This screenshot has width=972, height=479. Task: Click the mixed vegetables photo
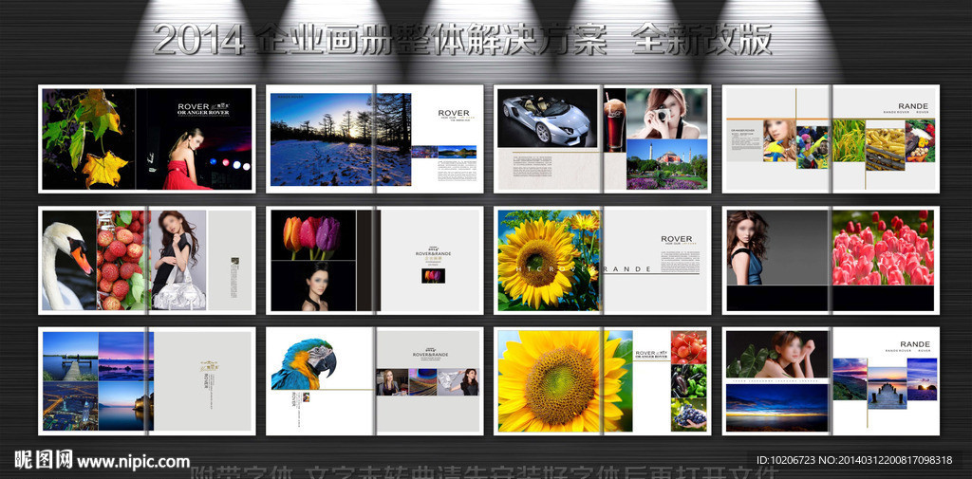pos(920,140)
